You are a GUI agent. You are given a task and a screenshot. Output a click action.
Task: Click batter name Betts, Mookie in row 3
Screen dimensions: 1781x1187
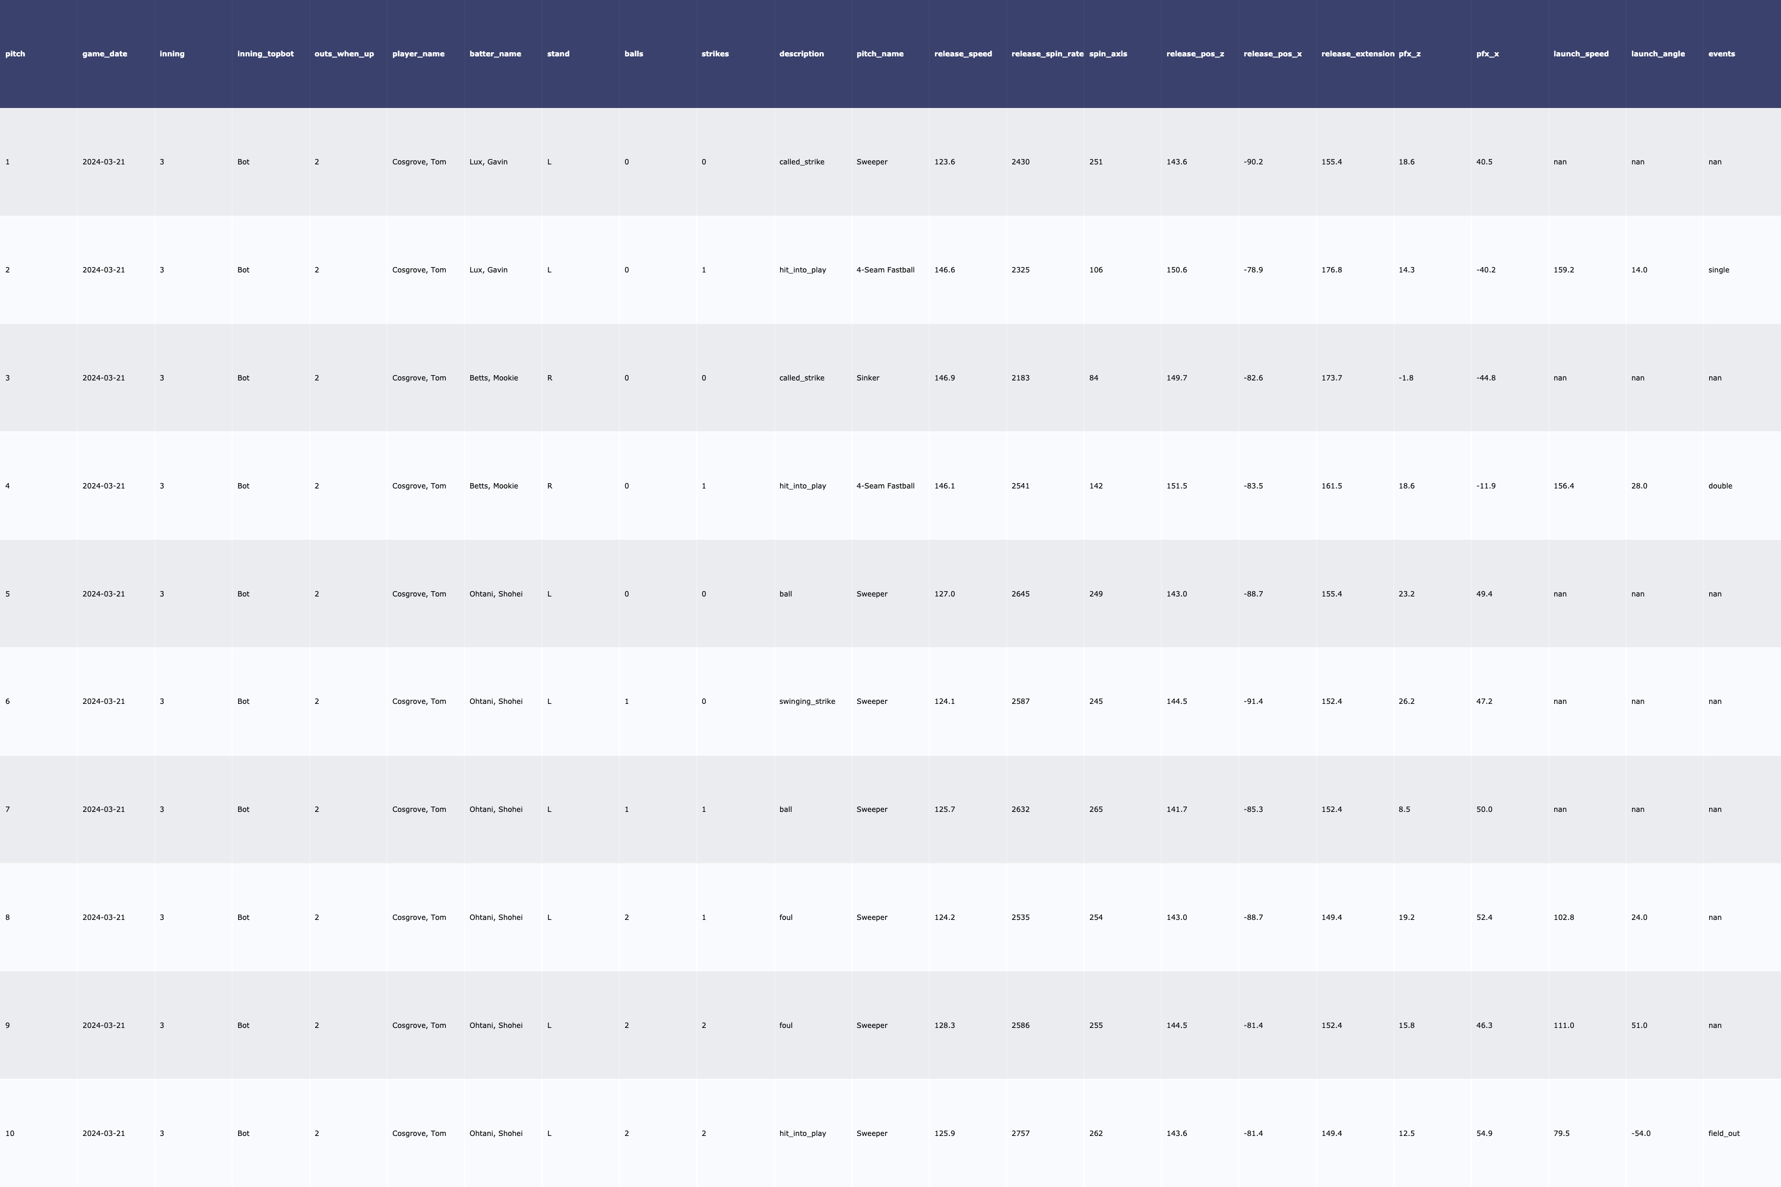tap(494, 377)
